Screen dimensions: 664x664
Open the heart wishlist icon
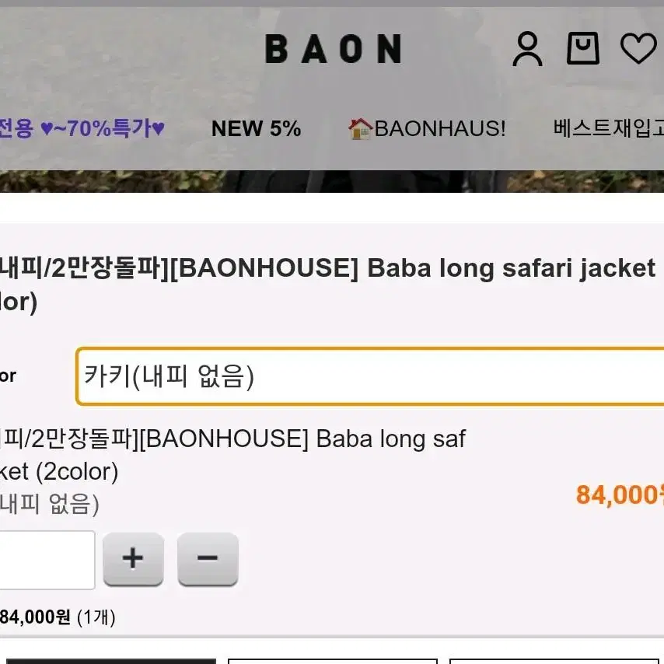638,48
